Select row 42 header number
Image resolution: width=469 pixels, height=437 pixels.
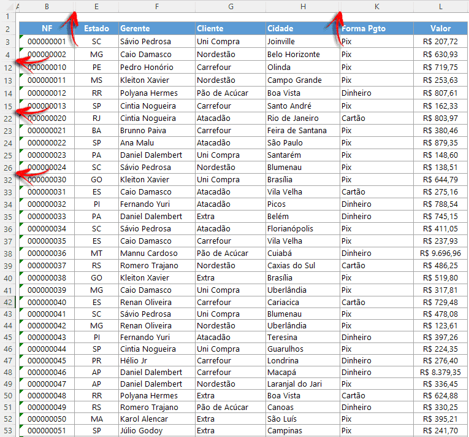(8, 302)
